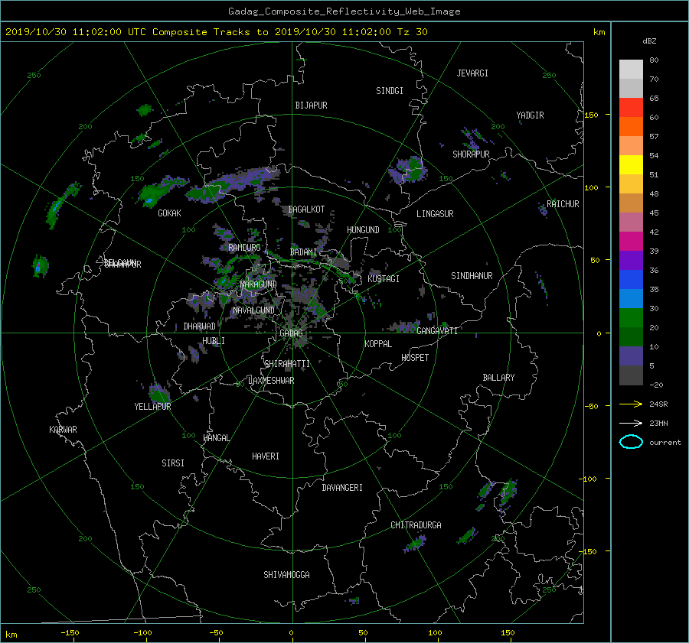
Task: Click the DAVANGERI city label
Action: point(342,488)
